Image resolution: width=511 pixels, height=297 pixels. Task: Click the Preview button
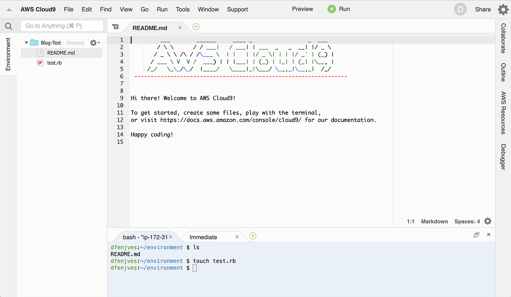303,9
